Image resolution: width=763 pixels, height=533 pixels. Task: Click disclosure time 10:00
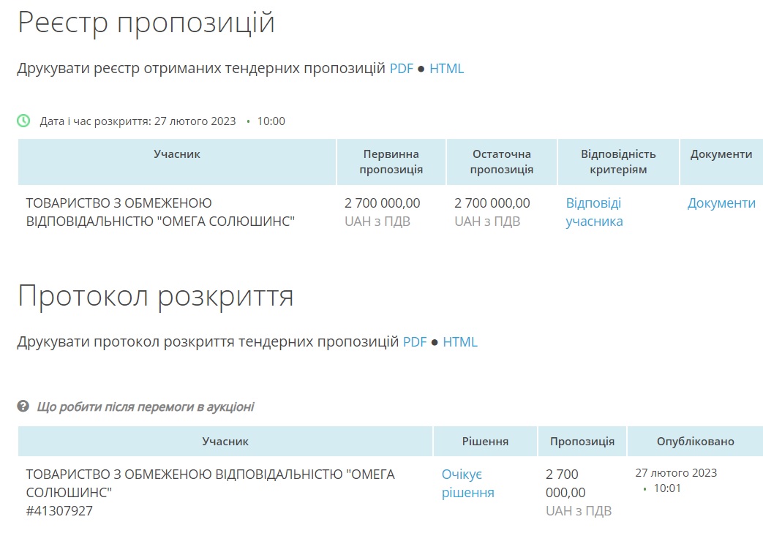[x=271, y=121]
